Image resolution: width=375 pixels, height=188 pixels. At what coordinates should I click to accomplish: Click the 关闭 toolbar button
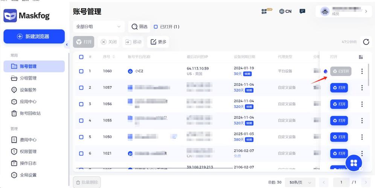point(108,42)
